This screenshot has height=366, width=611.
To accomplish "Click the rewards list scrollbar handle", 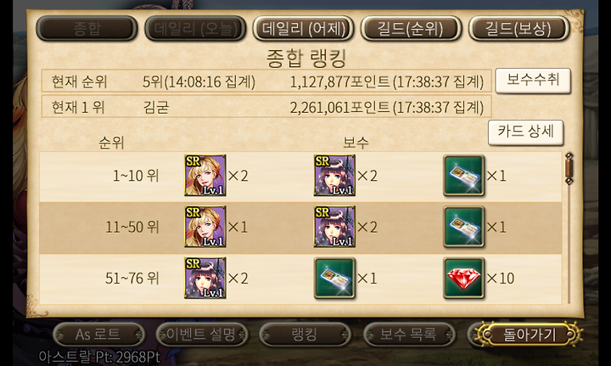I will [569, 169].
